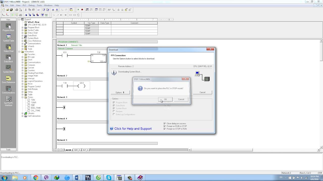Open Set PG/PC Interface icon
Image resolution: width=323 pixels, height=181 pixels.
point(8,101)
